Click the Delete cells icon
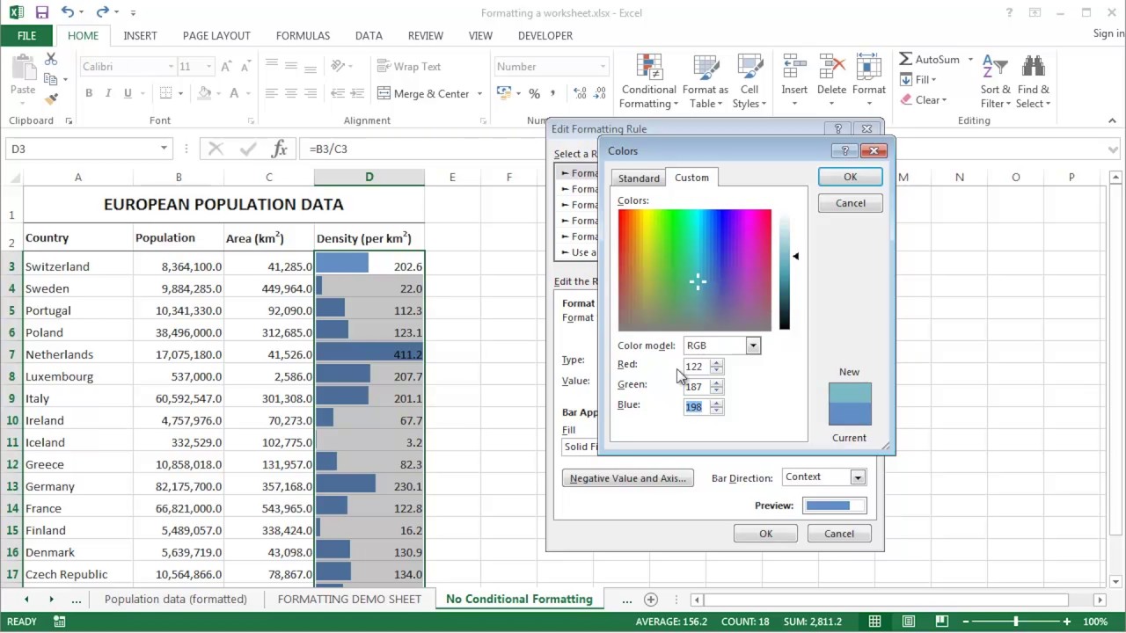The height and width of the screenshot is (633, 1126). [x=831, y=67]
